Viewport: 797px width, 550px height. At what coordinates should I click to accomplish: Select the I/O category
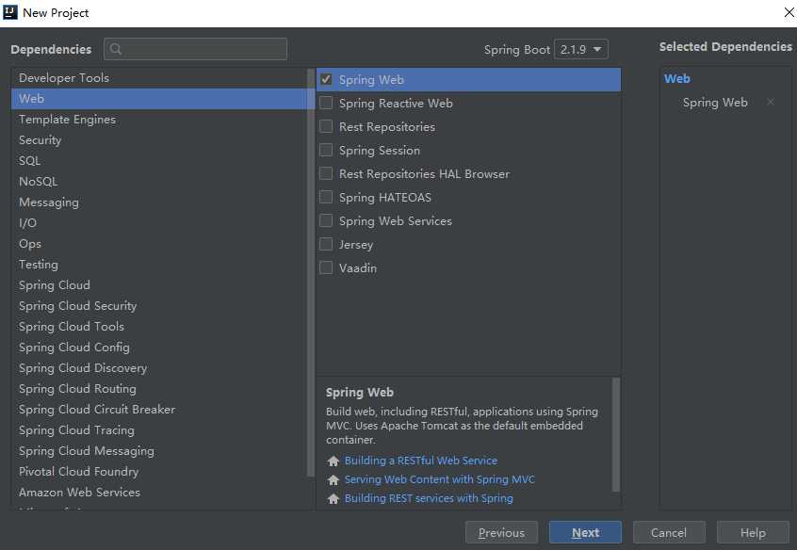(x=159, y=223)
